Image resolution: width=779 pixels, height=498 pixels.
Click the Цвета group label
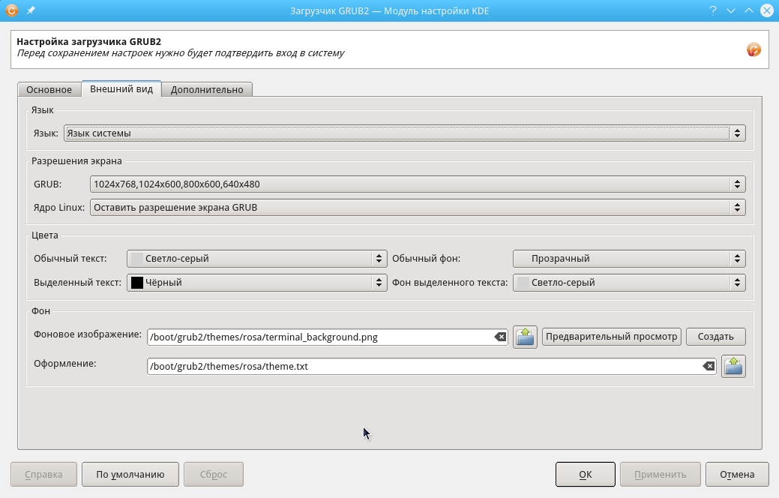[45, 235]
